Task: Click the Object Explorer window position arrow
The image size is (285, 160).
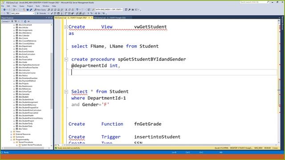Action: tap(46, 18)
